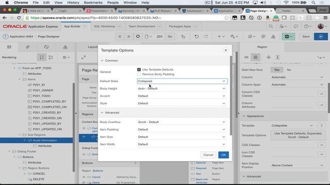Open the Accent dropdown

click(x=182, y=96)
